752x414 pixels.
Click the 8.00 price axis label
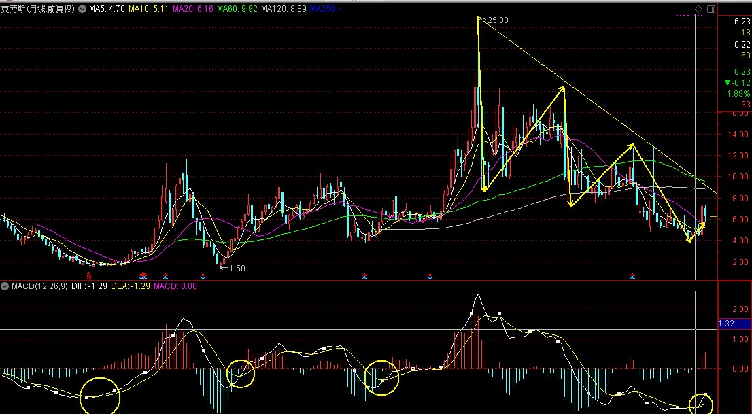pyautogui.click(x=740, y=198)
